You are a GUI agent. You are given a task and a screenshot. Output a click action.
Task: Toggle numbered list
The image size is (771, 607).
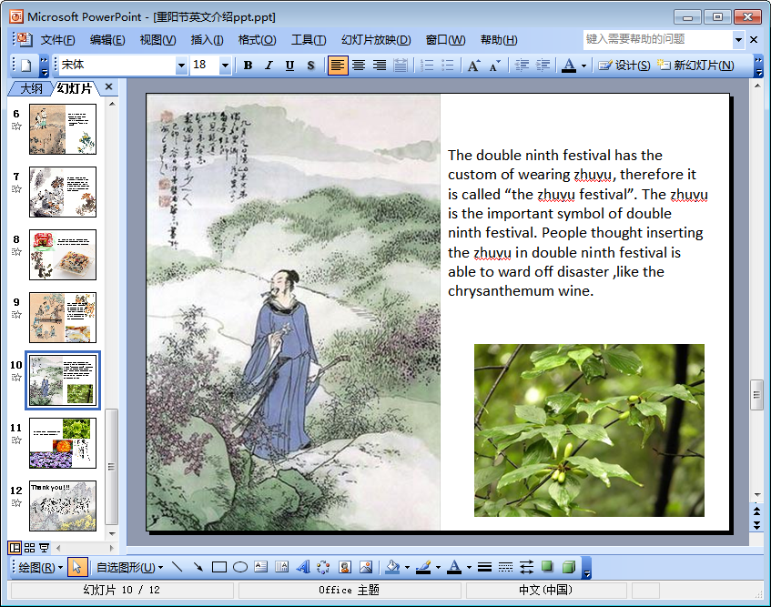[427, 66]
